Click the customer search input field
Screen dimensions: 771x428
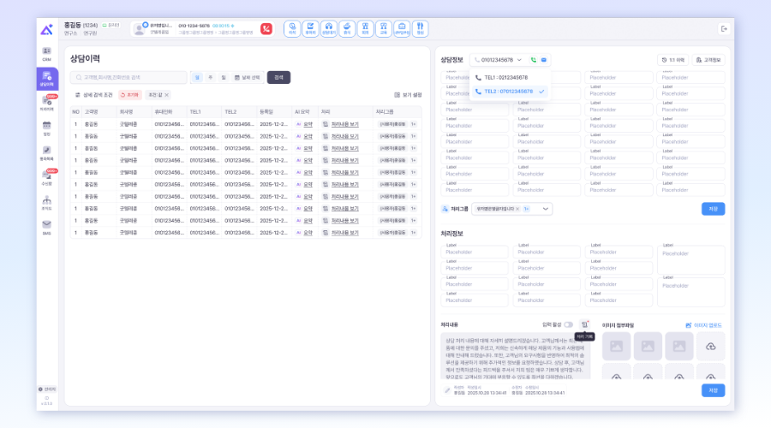tap(128, 77)
